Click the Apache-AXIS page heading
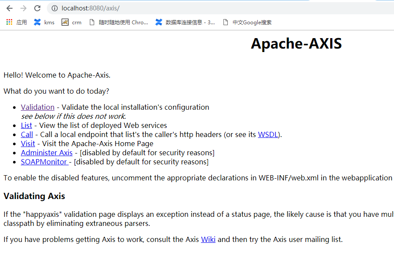This screenshot has width=394, height=258. pyautogui.click(x=296, y=43)
